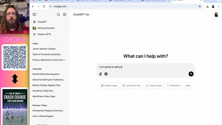
Task: View site information icon in address bar
Action: pyautogui.click(x=51, y=6)
